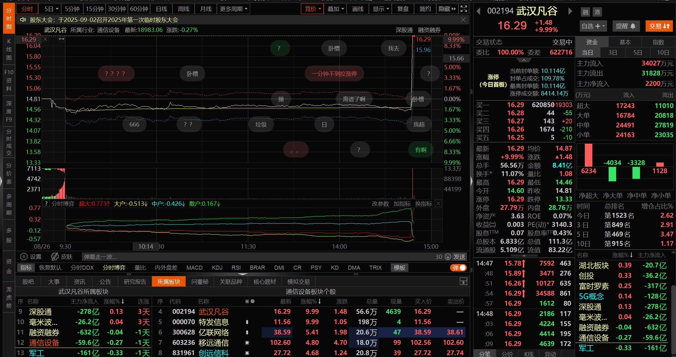
Task: Open K线图 sidebar view
Action: click(9, 49)
